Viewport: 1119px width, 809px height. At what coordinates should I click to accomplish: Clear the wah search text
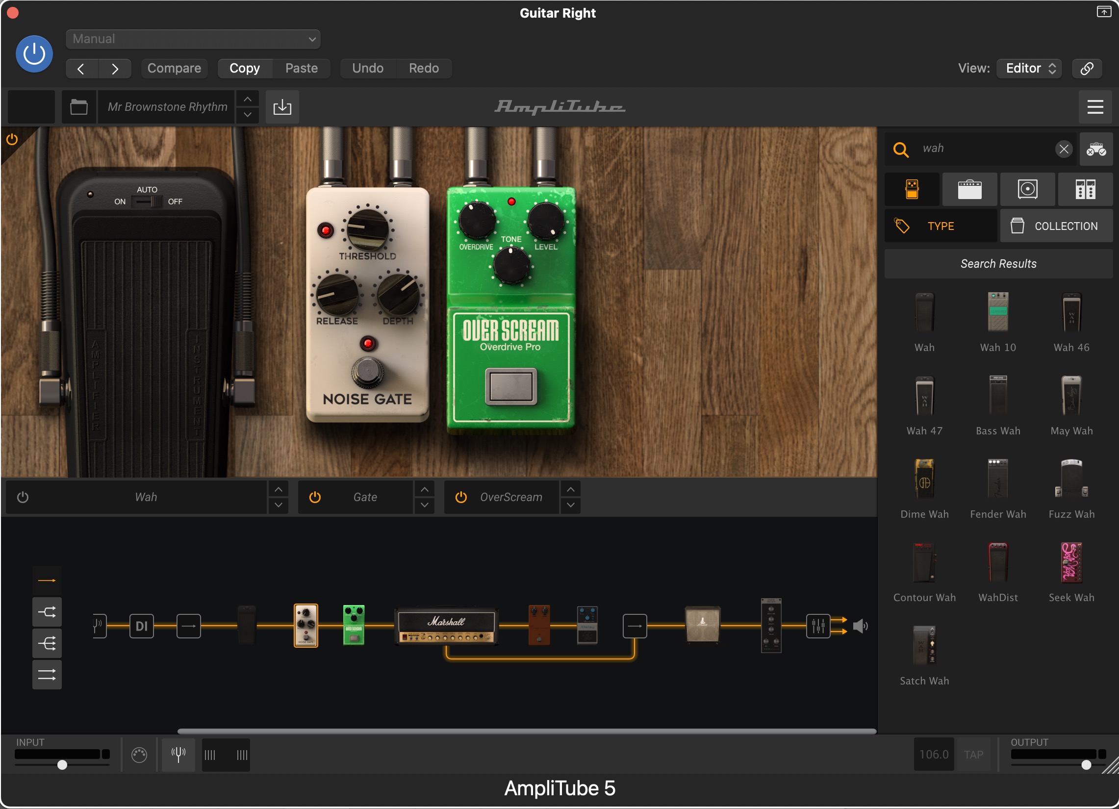pyautogui.click(x=1064, y=149)
